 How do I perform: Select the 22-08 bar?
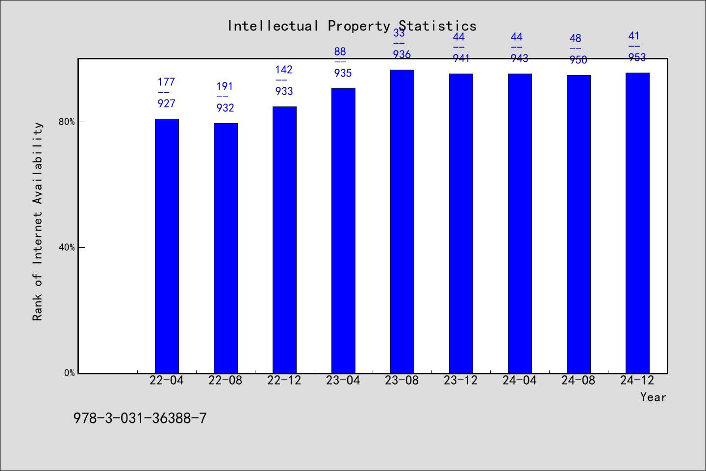226,248
